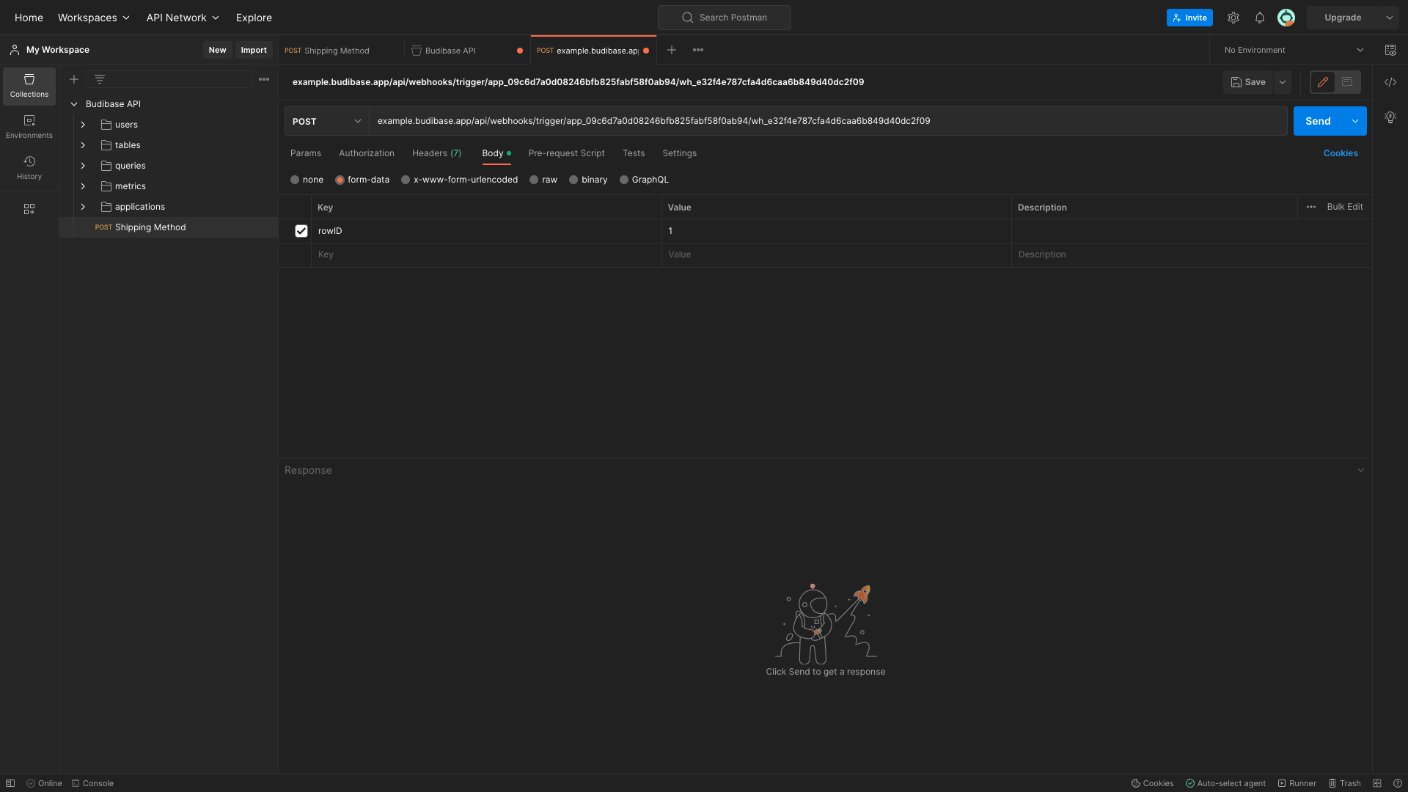Click the plus icon to create a new collection
Screen dimensions: 1408x792
click(x=74, y=79)
